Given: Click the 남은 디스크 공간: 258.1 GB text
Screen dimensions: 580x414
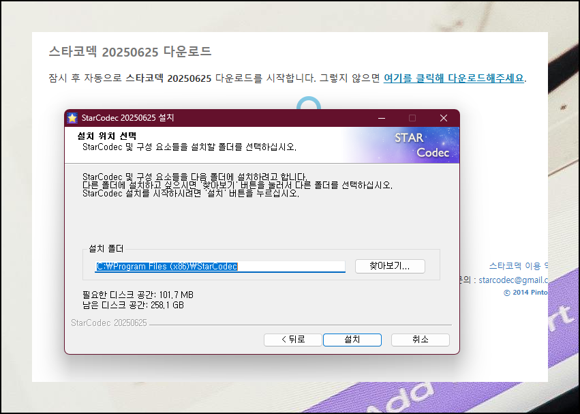Looking at the screenshot, I should click(133, 305).
